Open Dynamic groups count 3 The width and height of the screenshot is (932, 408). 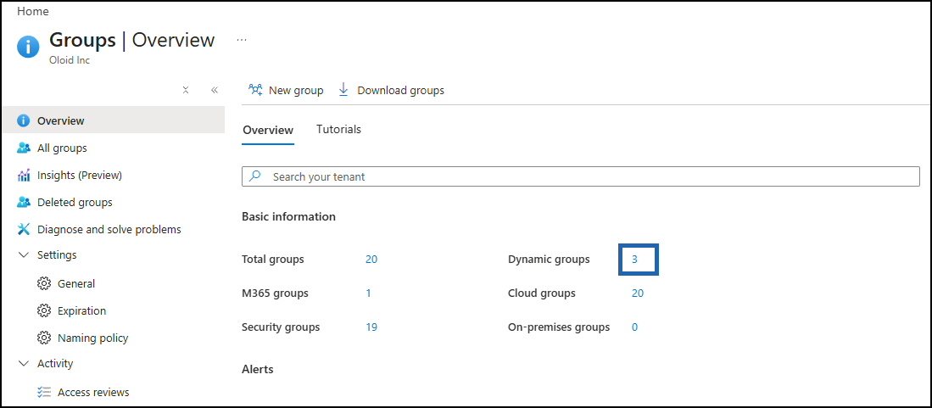635,260
